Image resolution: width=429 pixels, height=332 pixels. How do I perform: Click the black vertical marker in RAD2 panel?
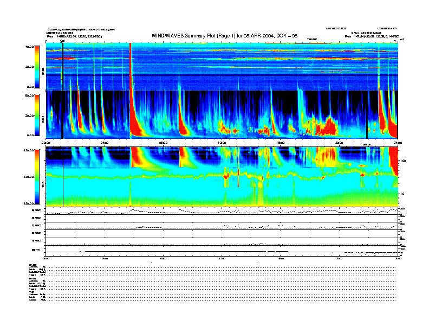click(x=63, y=65)
